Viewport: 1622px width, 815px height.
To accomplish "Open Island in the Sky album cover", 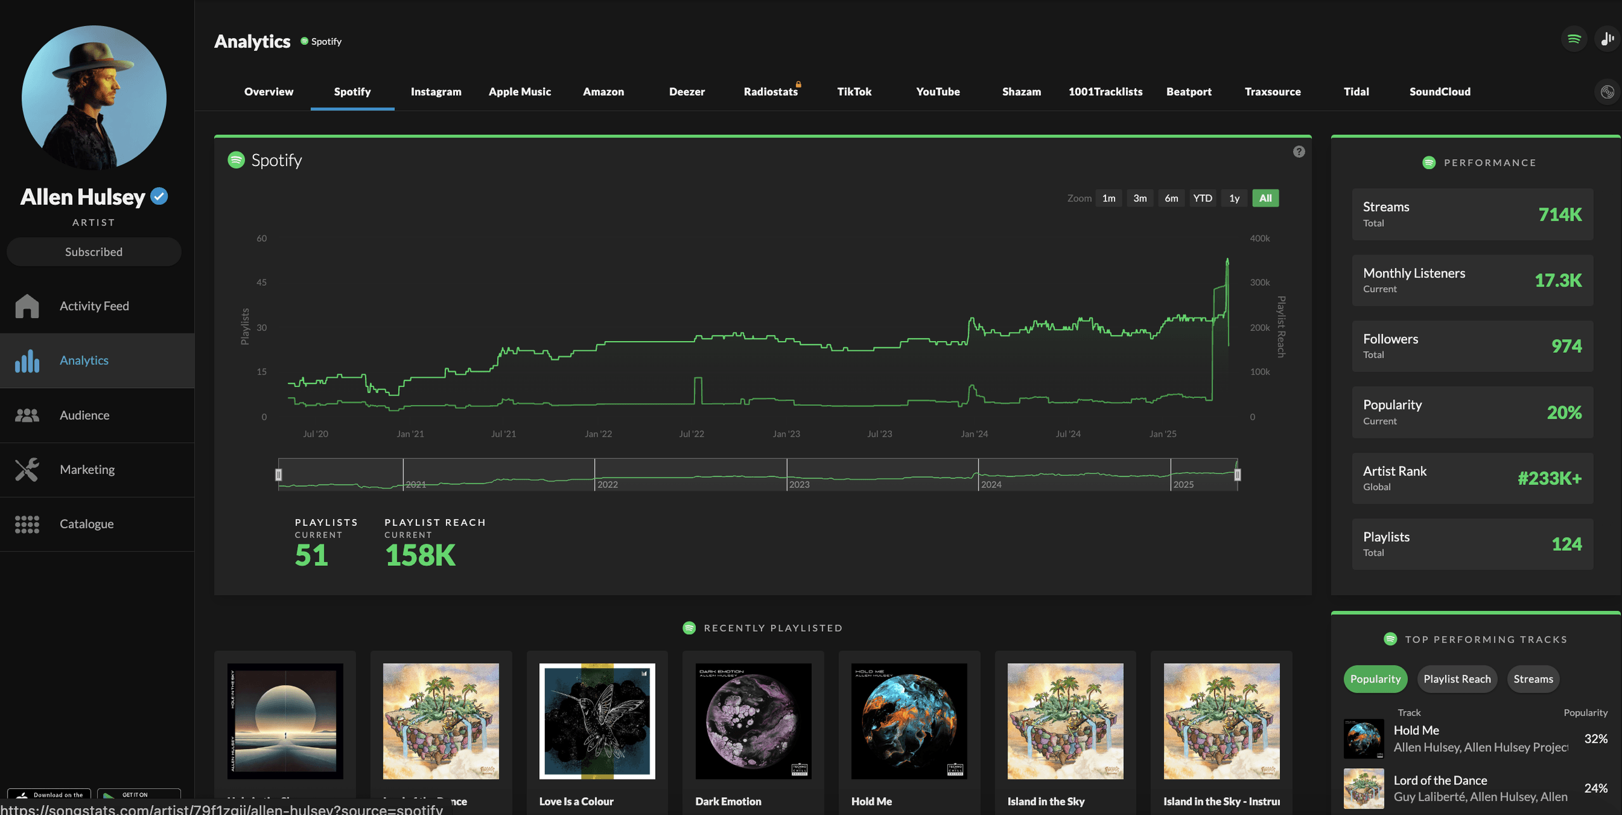I will point(1065,721).
